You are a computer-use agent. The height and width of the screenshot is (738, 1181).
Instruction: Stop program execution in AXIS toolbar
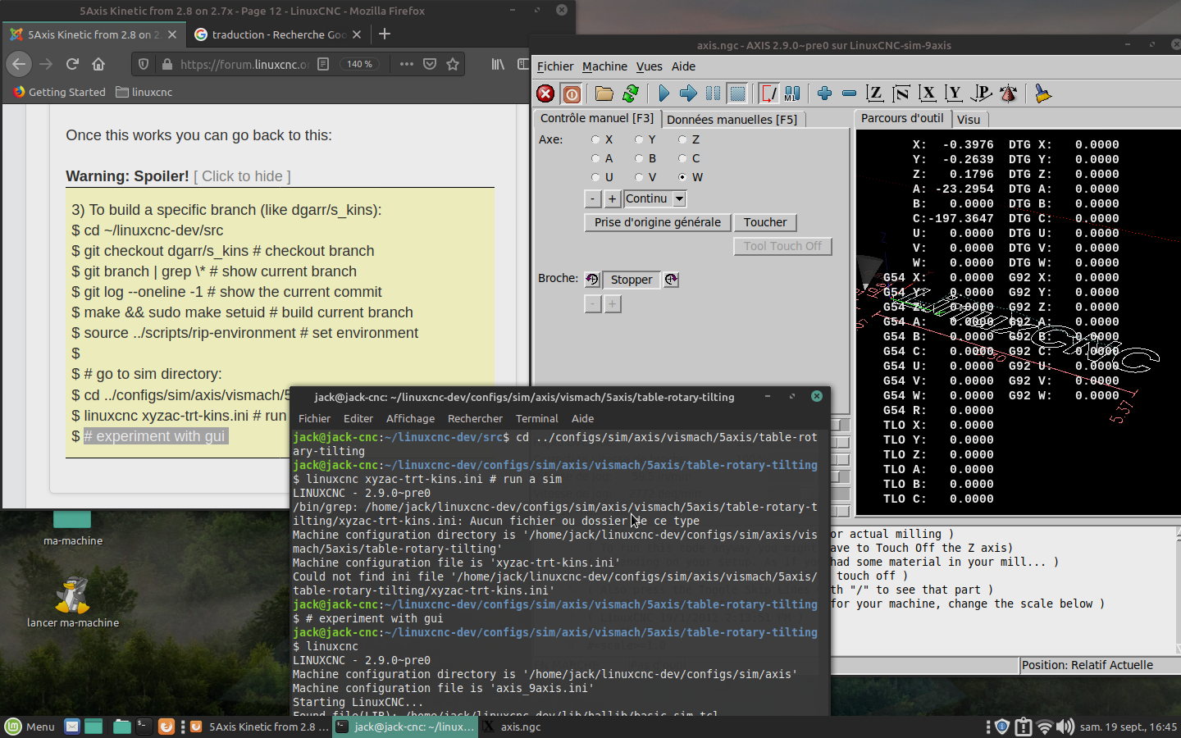tap(737, 93)
